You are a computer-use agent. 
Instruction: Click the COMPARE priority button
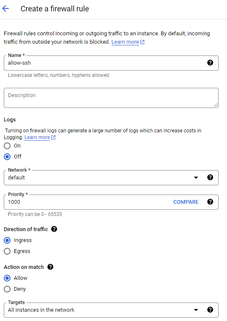[x=186, y=202]
